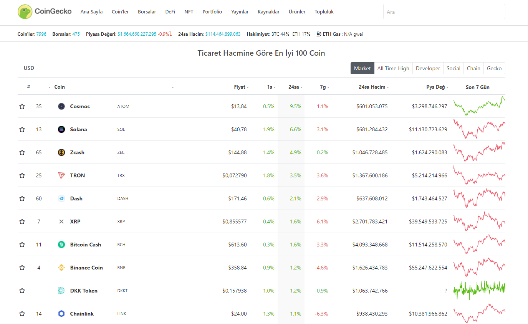Toggle the Dash favorite star
The height and width of the screenshot is (324, 528).
tap(22, 198)
